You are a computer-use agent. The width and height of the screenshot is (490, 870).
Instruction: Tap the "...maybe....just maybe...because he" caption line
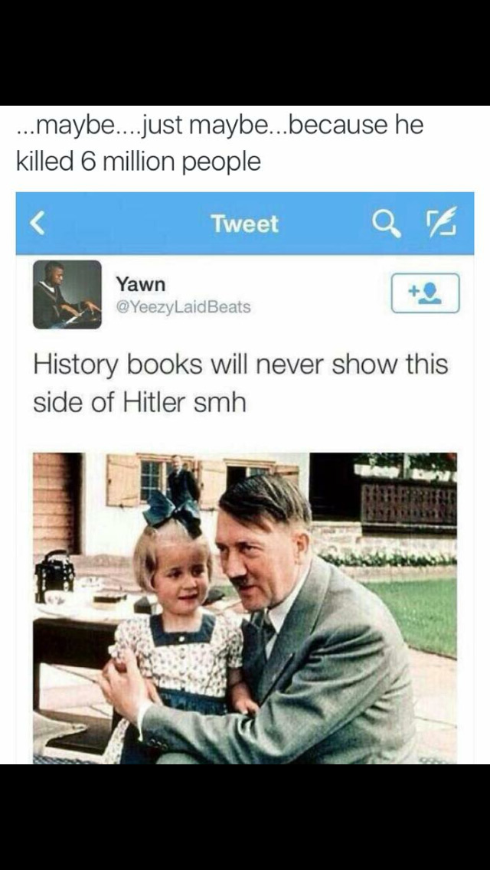(x=220, y=126)
